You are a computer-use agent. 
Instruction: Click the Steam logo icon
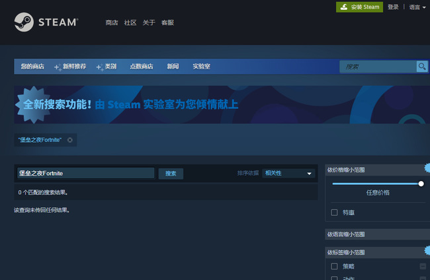(24, 22)
